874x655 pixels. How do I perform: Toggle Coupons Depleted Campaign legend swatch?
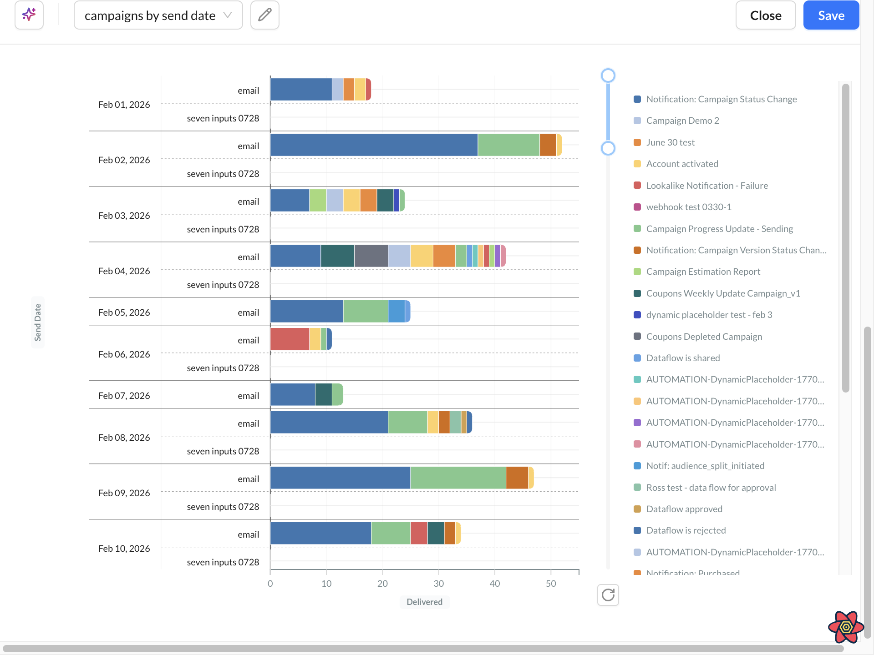click(x=637, y=337)
